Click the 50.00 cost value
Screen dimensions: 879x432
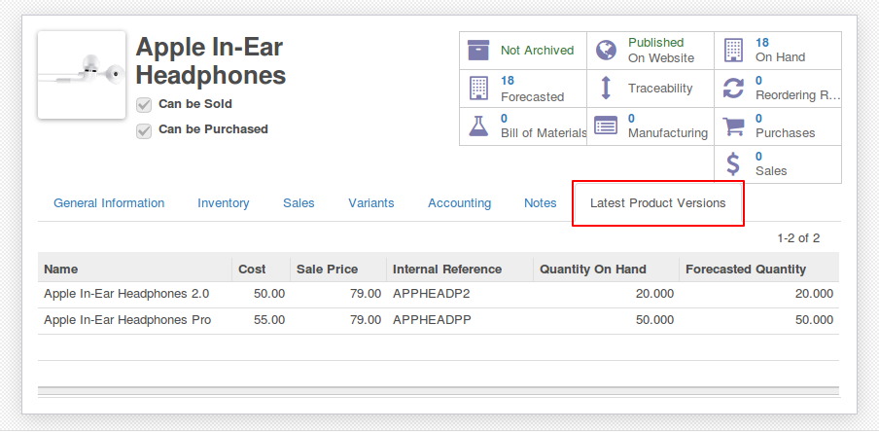pos(269,294)
